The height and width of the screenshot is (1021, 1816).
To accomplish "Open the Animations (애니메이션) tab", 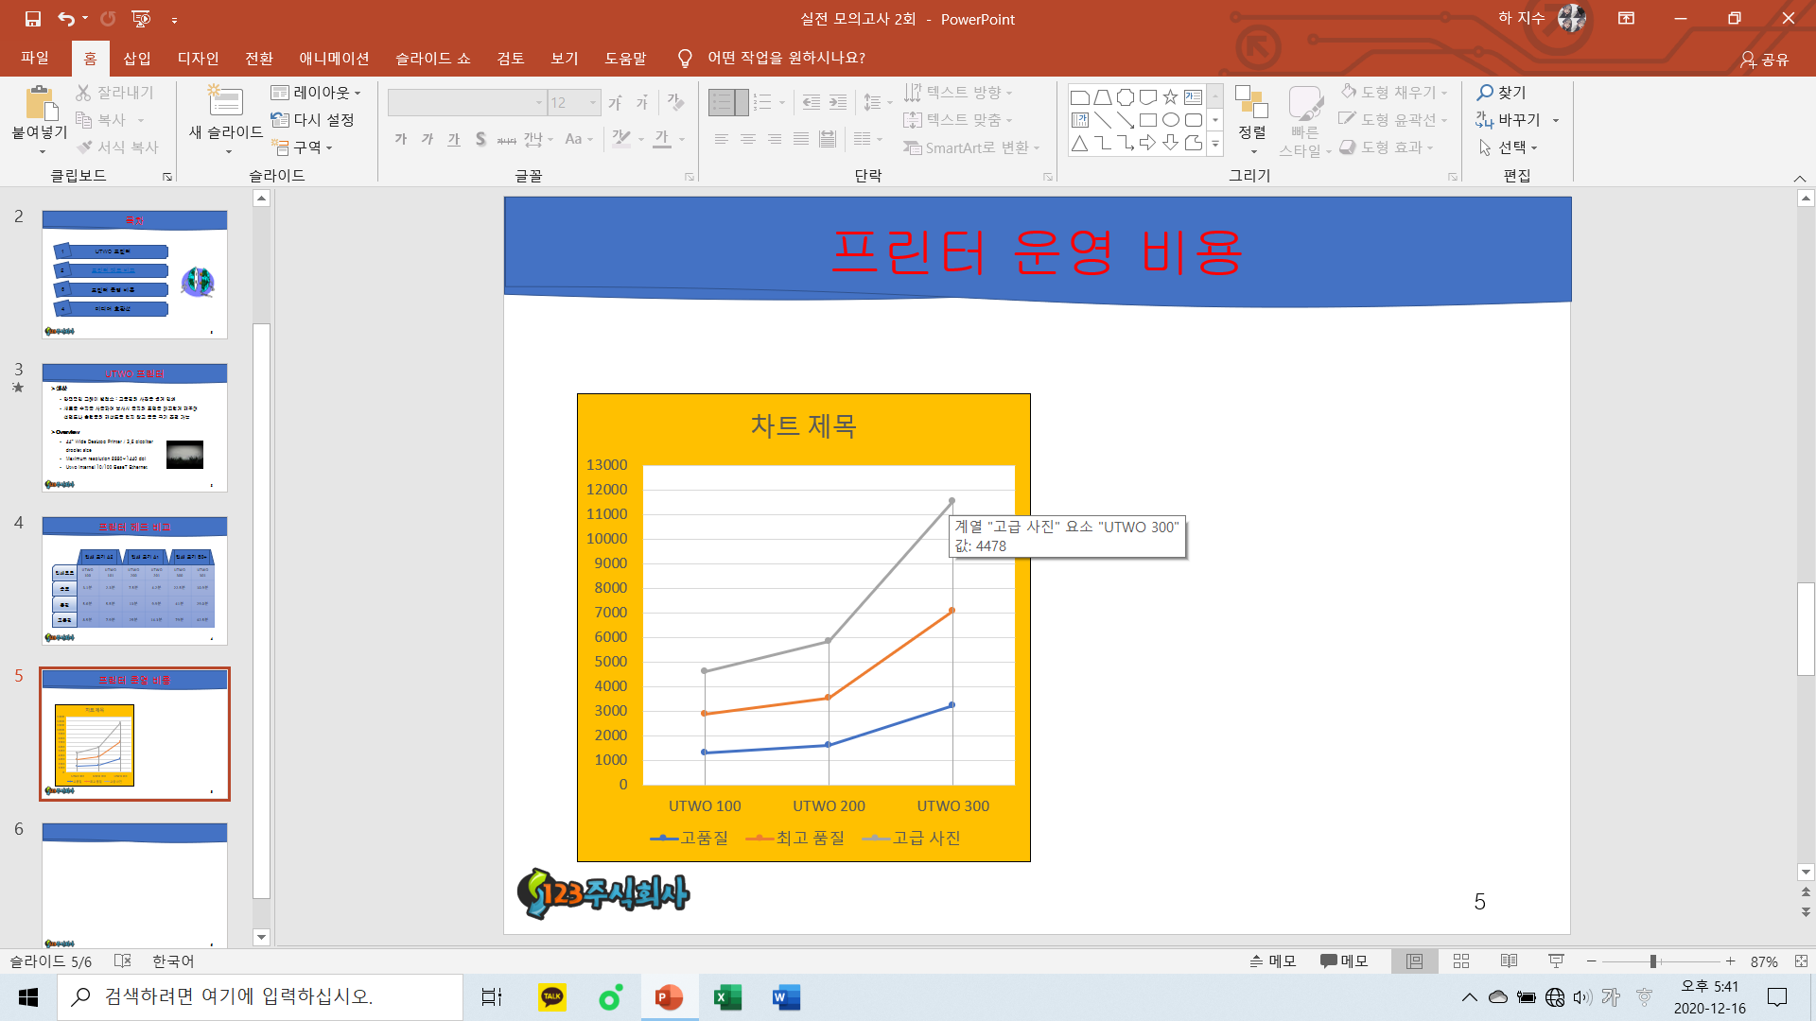I will tap(334, 59).
